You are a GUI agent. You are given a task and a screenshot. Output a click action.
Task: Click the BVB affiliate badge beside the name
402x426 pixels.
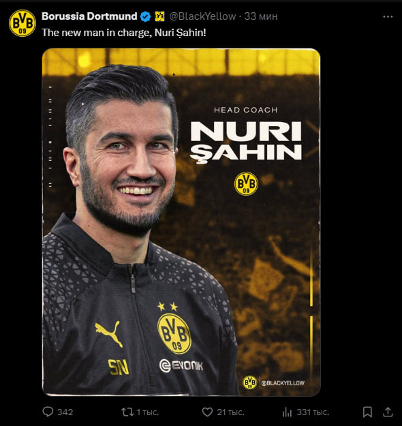(159, 16)
